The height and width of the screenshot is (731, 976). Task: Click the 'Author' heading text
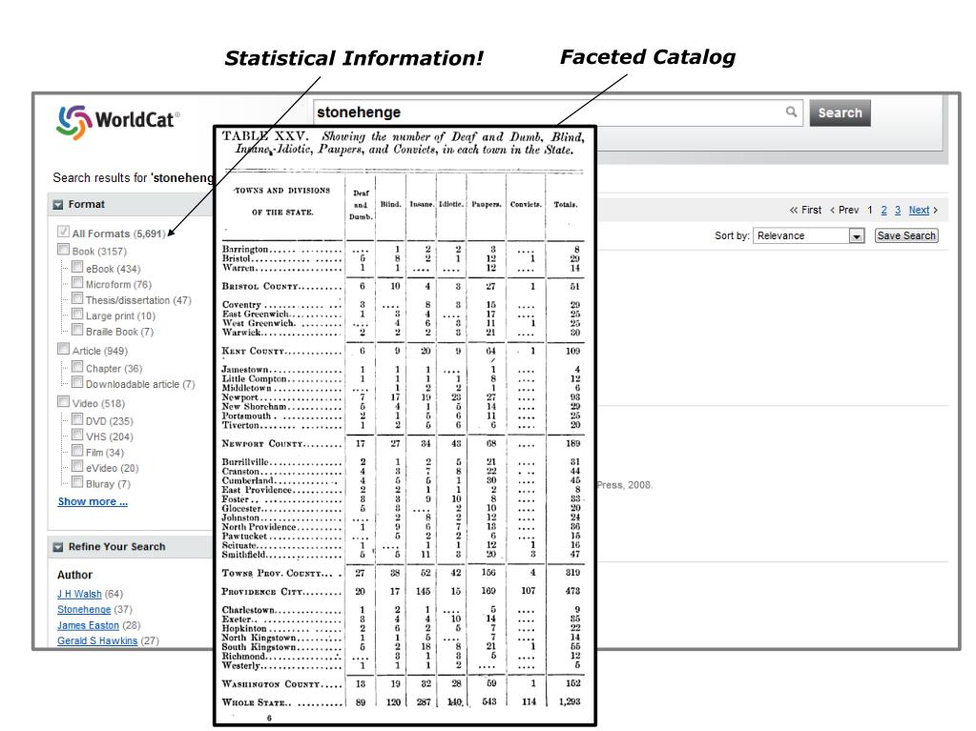click(74, 575)
